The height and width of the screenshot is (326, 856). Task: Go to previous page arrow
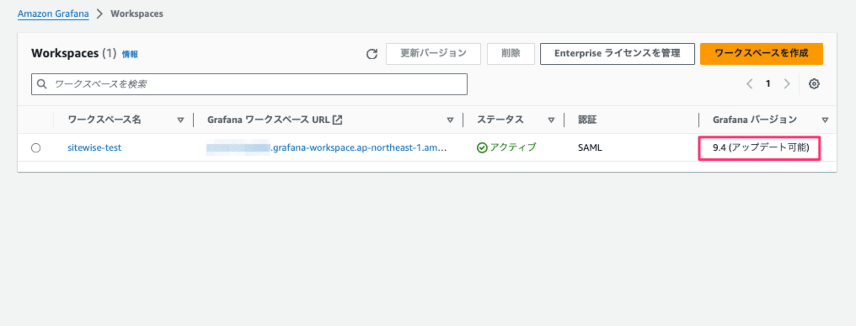[749, 84]
